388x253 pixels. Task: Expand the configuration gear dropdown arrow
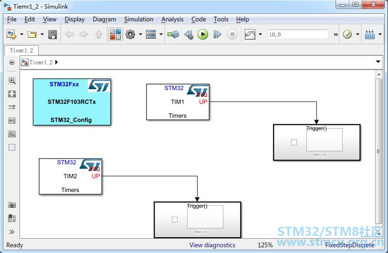140,34
